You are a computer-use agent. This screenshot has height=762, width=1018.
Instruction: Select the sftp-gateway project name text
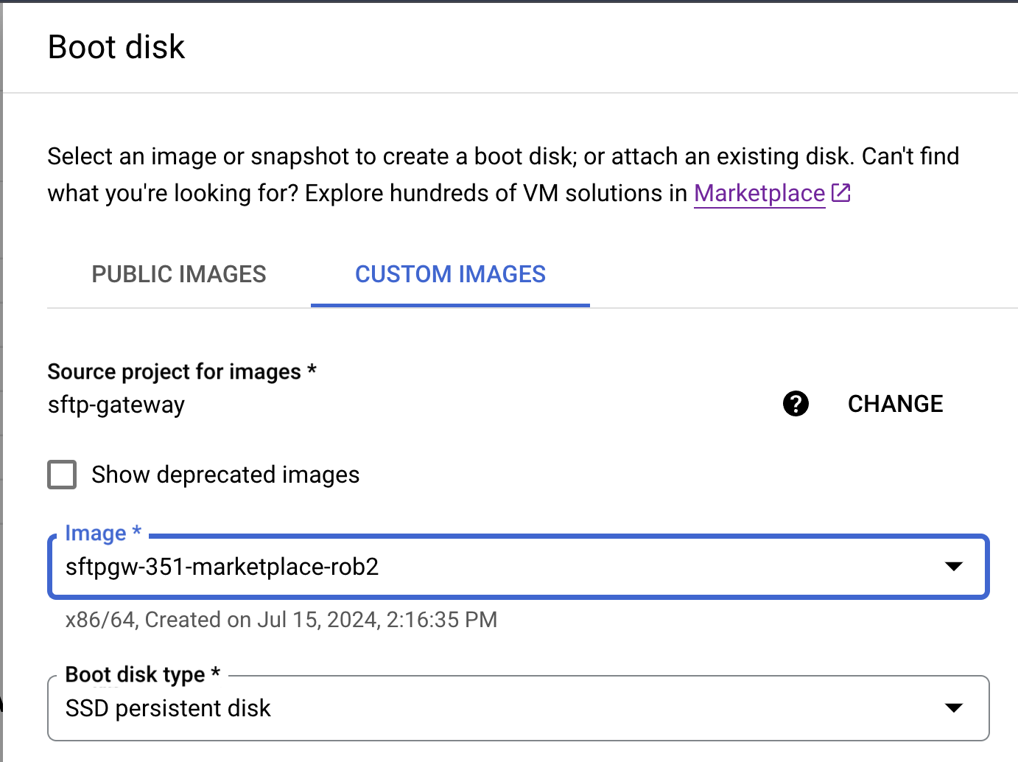point(116,404)
